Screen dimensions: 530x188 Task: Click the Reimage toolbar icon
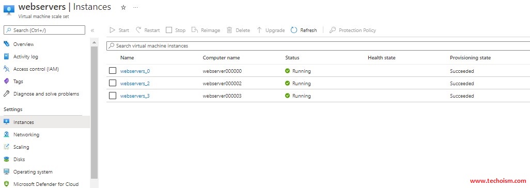coord(195,30)
